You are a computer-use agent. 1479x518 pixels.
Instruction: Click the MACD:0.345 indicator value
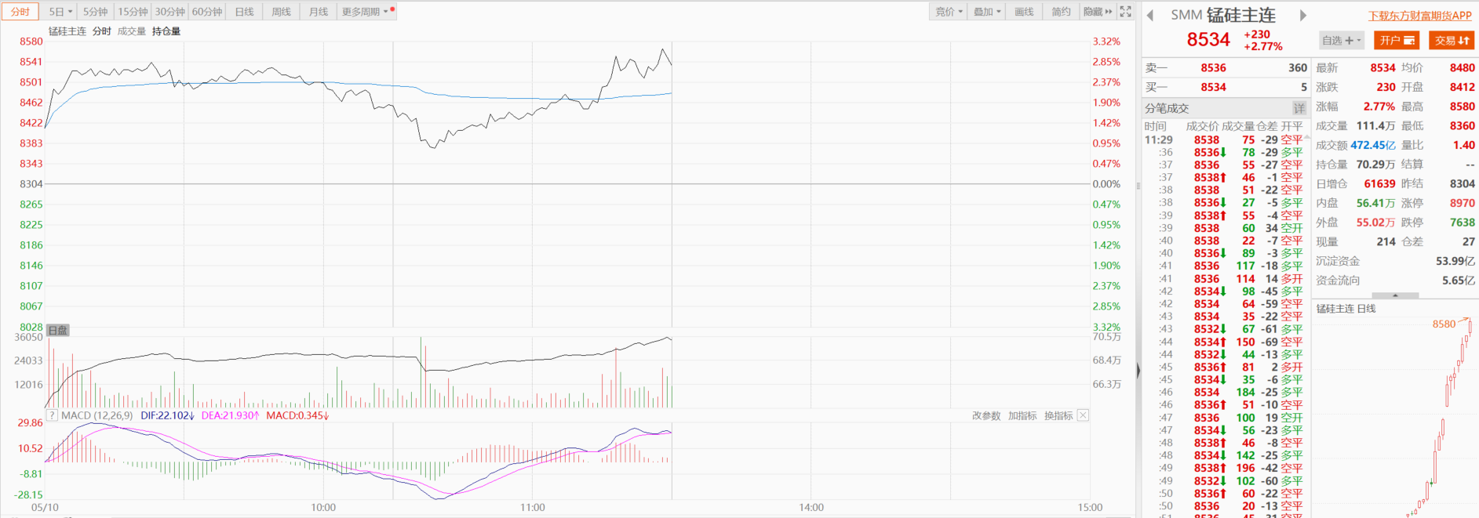pos(297,415)
